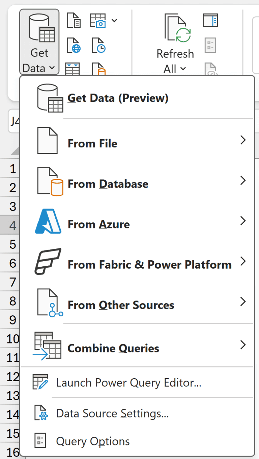
Task: Expand the Combine Queries submenu chevron
Action: tap(243, 345)
